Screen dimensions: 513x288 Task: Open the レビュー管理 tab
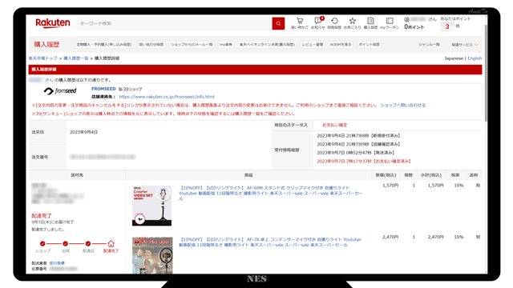tap(313, 45)
